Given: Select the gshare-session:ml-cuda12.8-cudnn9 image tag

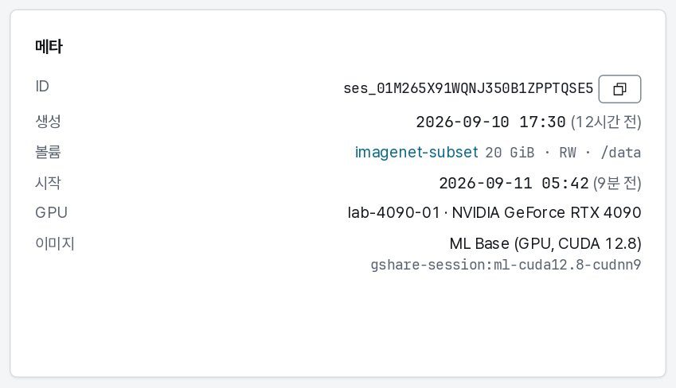Looking at the screenshot, I should pos(506,265).
